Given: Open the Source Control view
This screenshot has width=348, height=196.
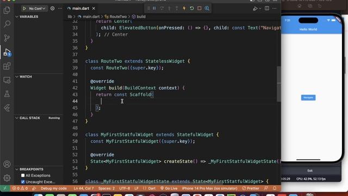Looking at the screenshot, I should click(7, 38).
